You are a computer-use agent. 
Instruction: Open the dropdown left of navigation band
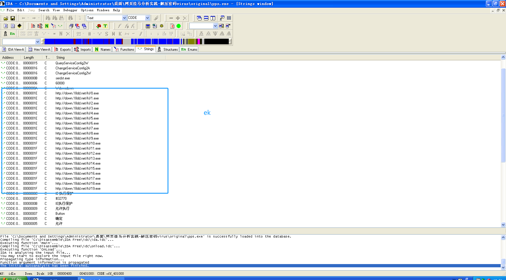tap(37, 42)
